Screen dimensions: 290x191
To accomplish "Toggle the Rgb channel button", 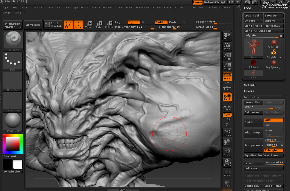I will click(134, 22).
